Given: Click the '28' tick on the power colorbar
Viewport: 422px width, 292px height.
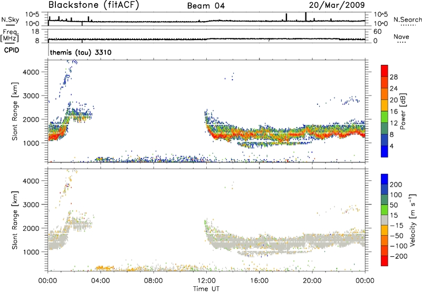Looking at the screenshot, I should pos(394,77).
